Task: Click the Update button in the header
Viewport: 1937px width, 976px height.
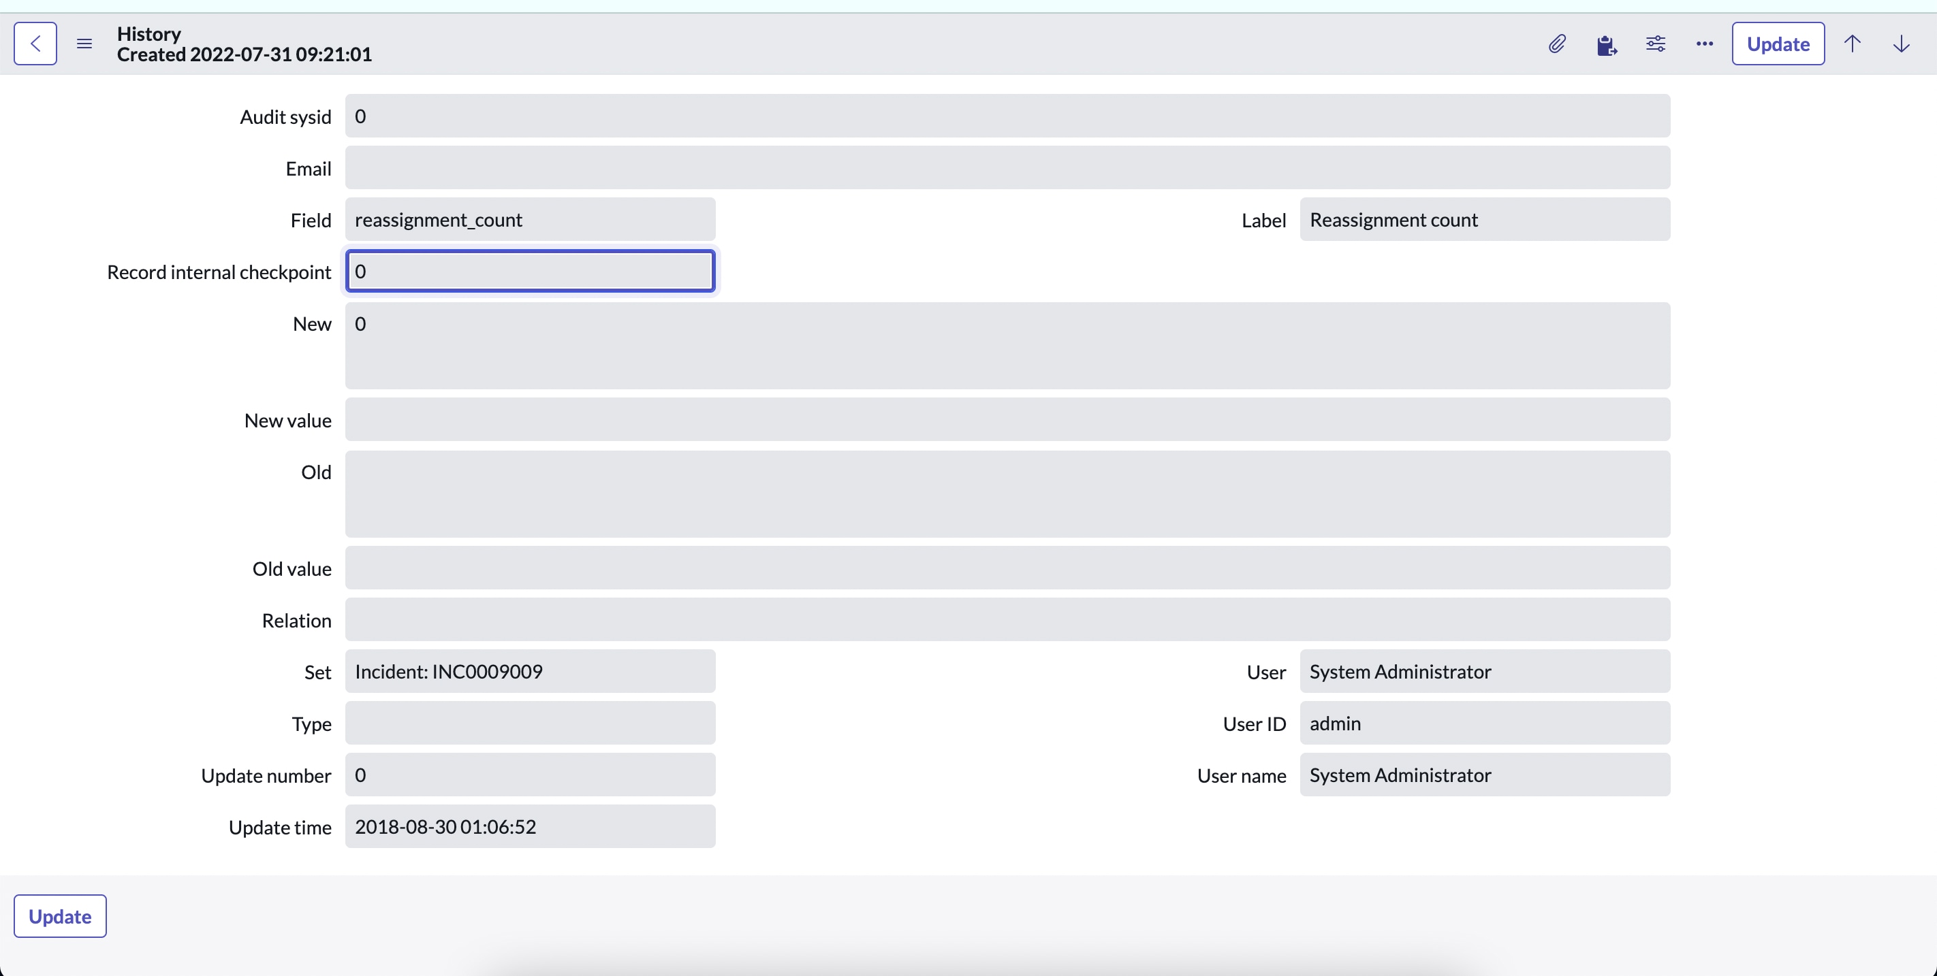Action: coord(1778,44)
